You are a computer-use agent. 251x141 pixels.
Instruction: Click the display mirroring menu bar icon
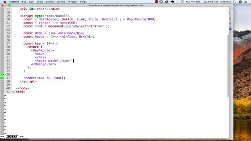point(161,2)
